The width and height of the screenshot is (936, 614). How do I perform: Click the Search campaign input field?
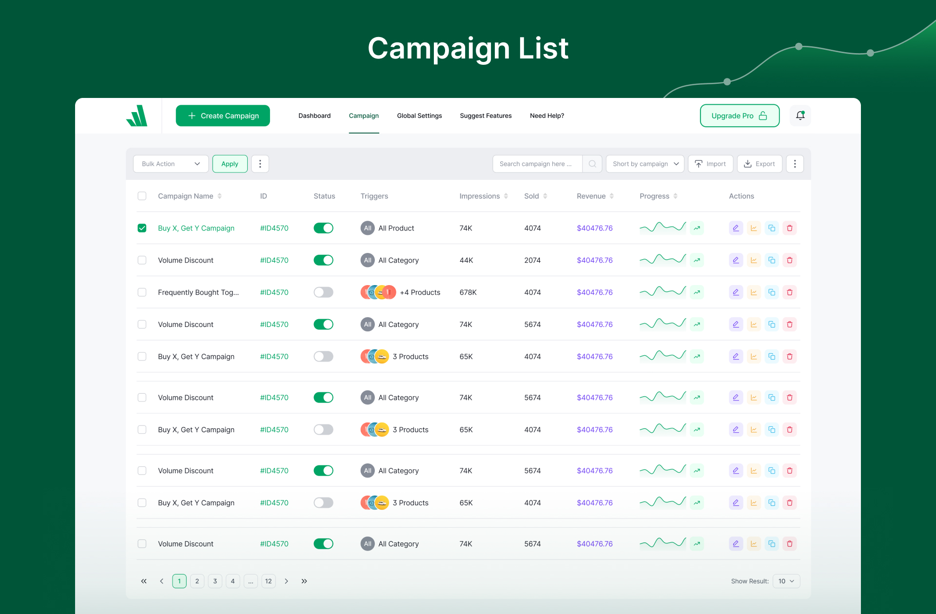coord(536,164)
